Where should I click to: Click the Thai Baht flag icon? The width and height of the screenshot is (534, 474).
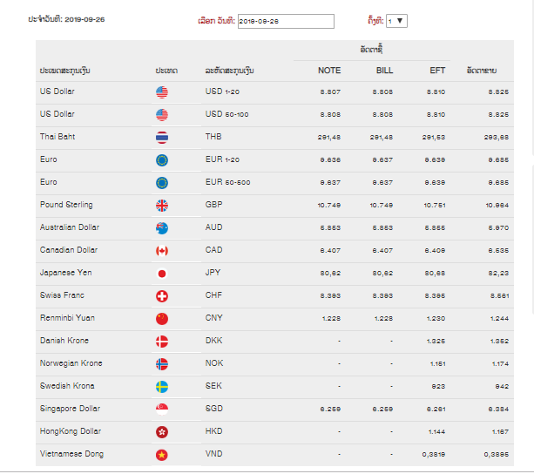click(x=162, y=138)
